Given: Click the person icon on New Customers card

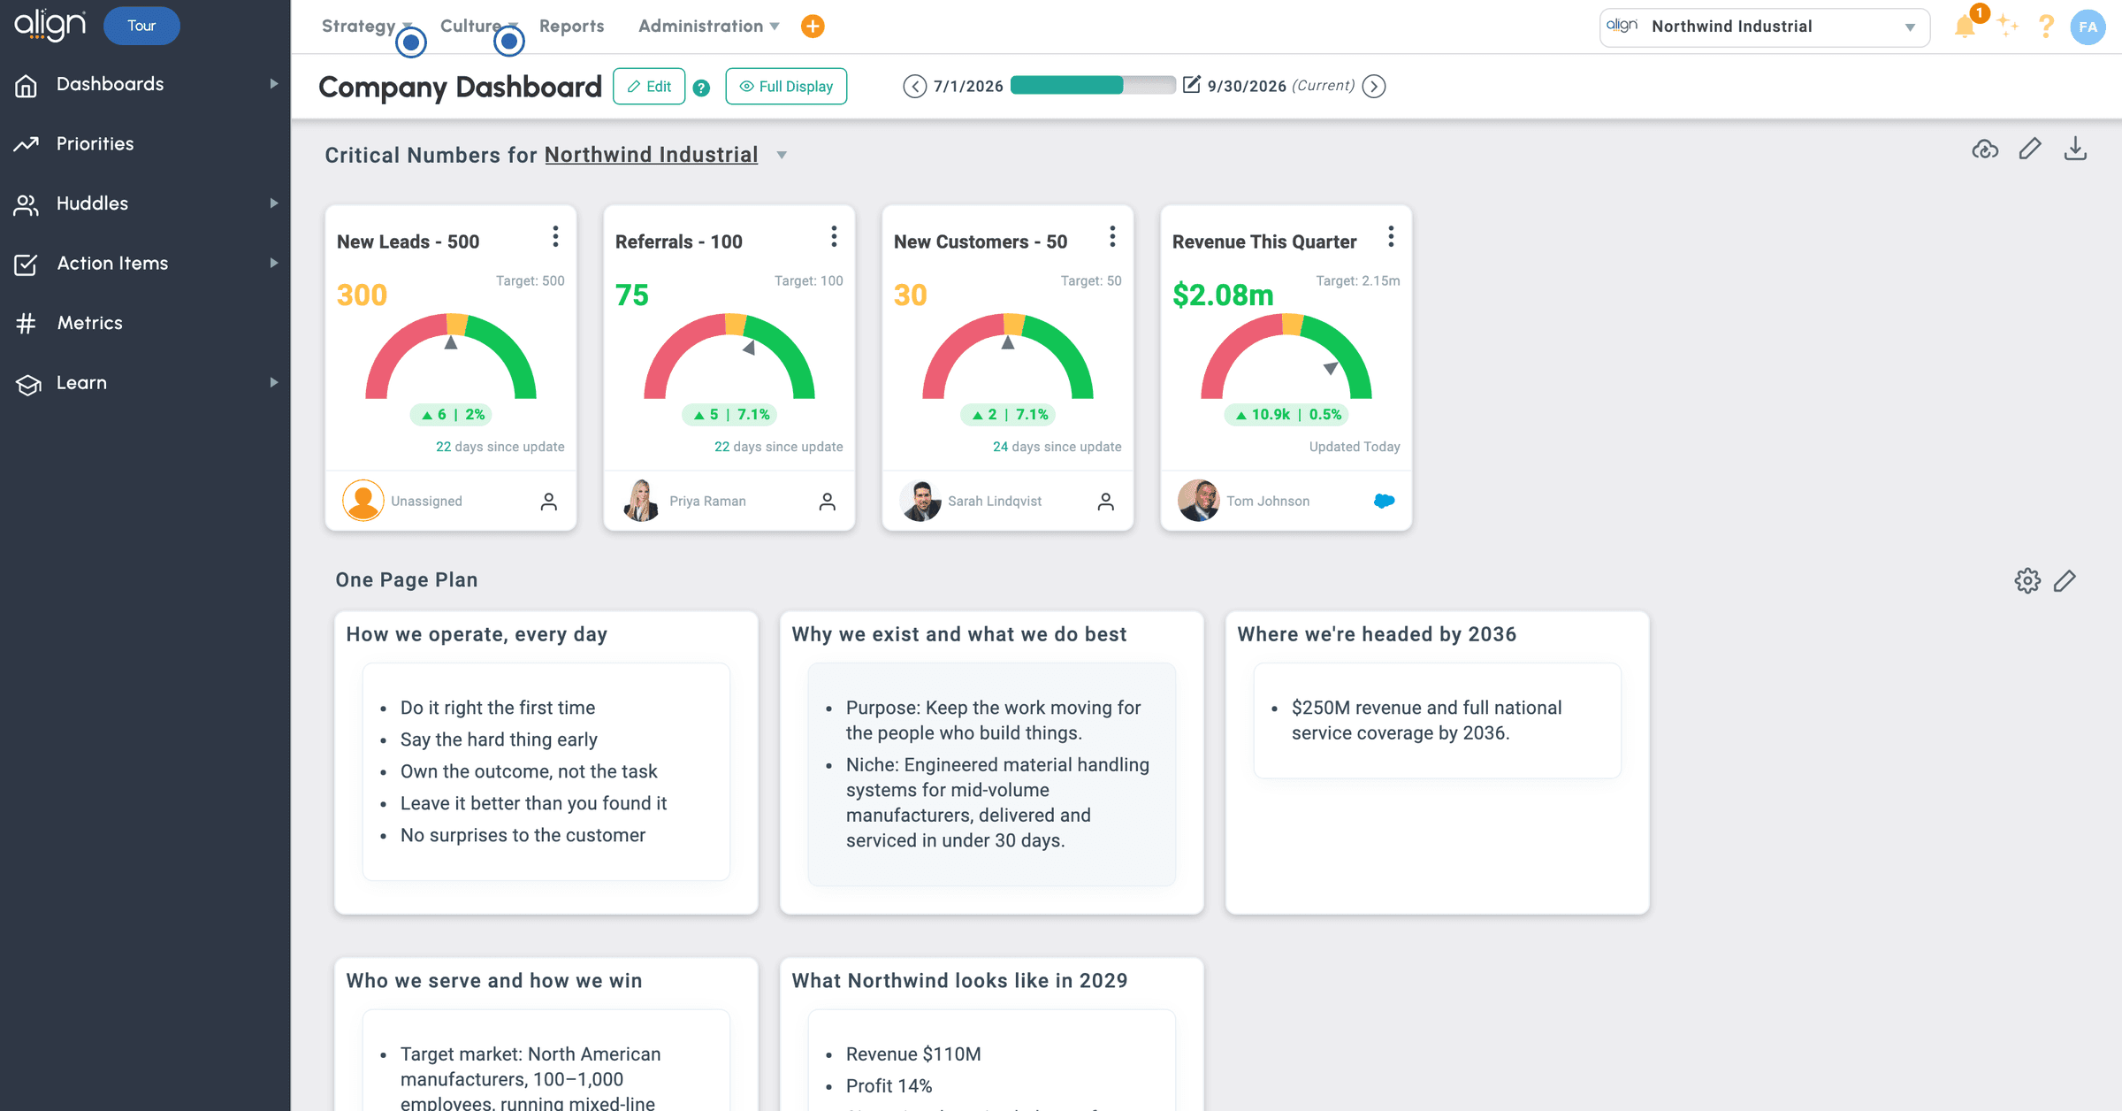Looking at the screenshot, I should (1106, 502).
